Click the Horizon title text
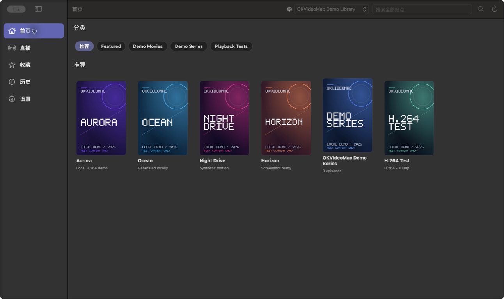The height and width of the screenshot is (299, 504). (x=270, y=160)
